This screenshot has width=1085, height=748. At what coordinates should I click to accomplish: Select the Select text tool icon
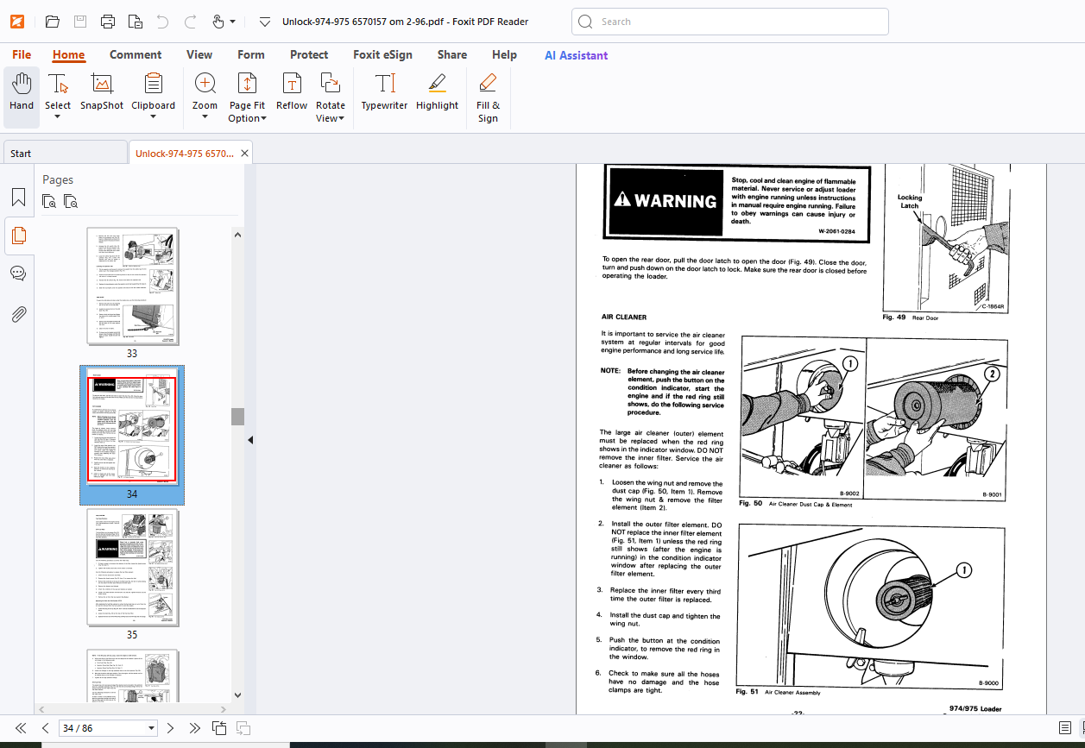click(58, 84)
